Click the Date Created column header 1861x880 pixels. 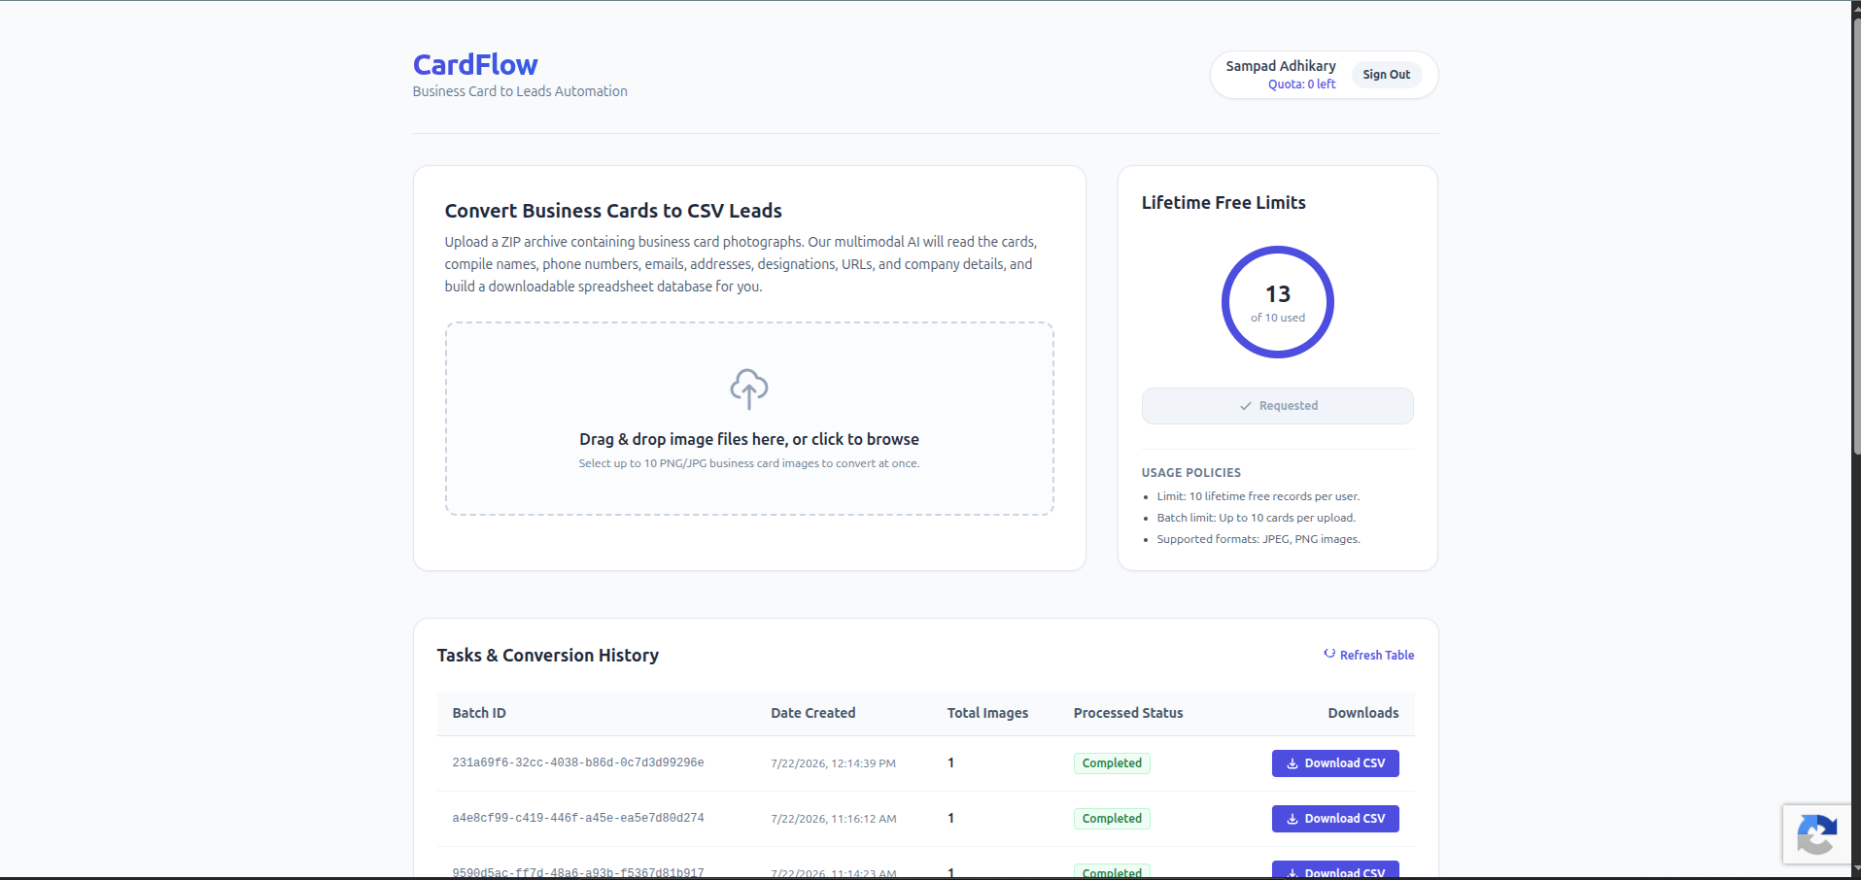tap(813, 713)
